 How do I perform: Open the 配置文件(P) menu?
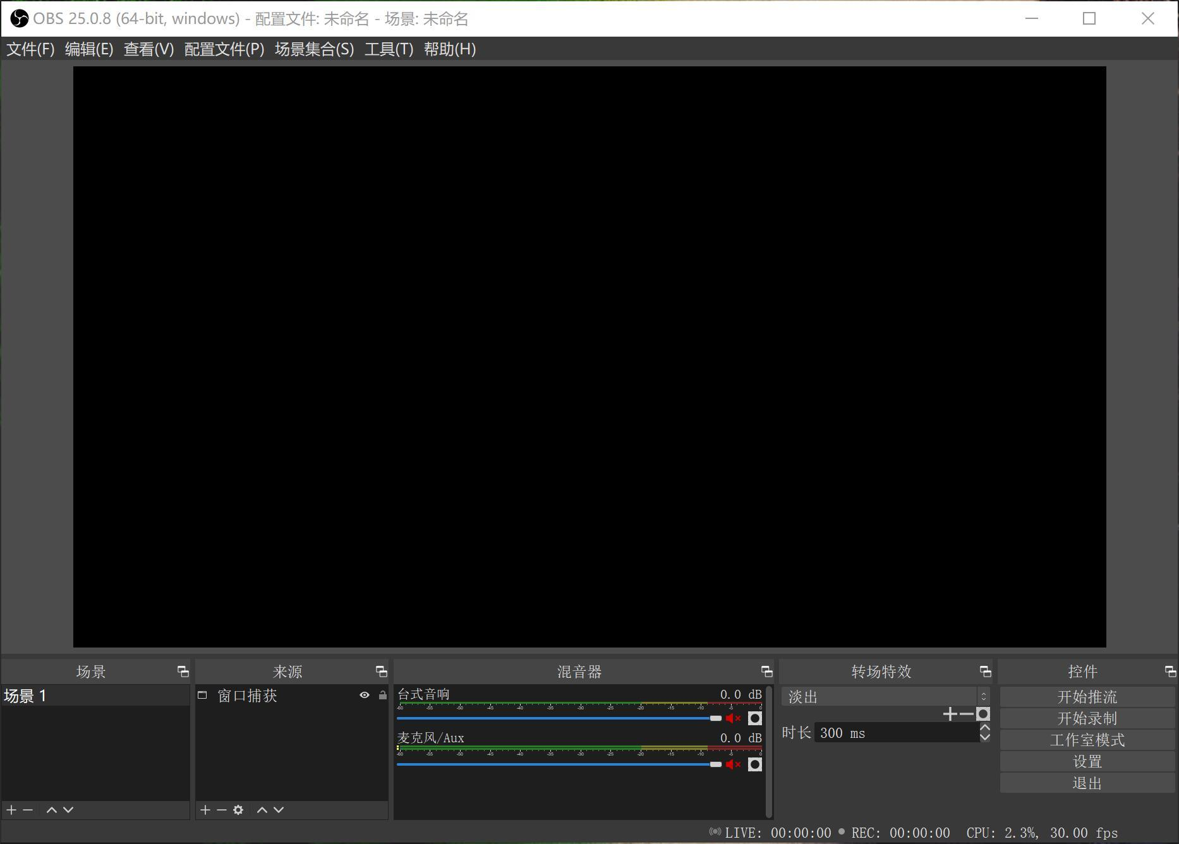click(x=224, y=49)
